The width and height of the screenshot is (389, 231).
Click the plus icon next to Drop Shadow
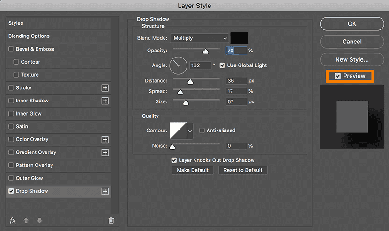[x=105, y=191]
